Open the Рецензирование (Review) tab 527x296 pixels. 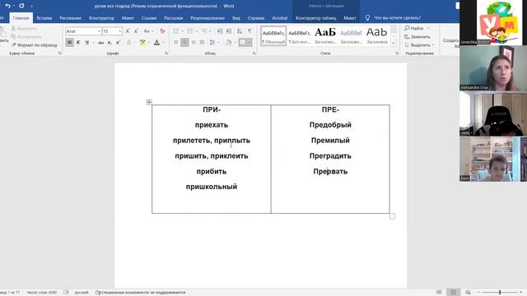pyautogui.click(x=208, y=18)
